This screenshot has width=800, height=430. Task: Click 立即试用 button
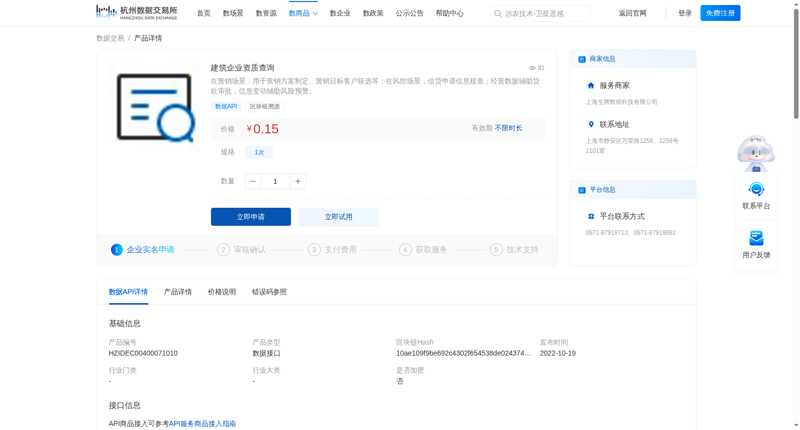coord(339,217)
